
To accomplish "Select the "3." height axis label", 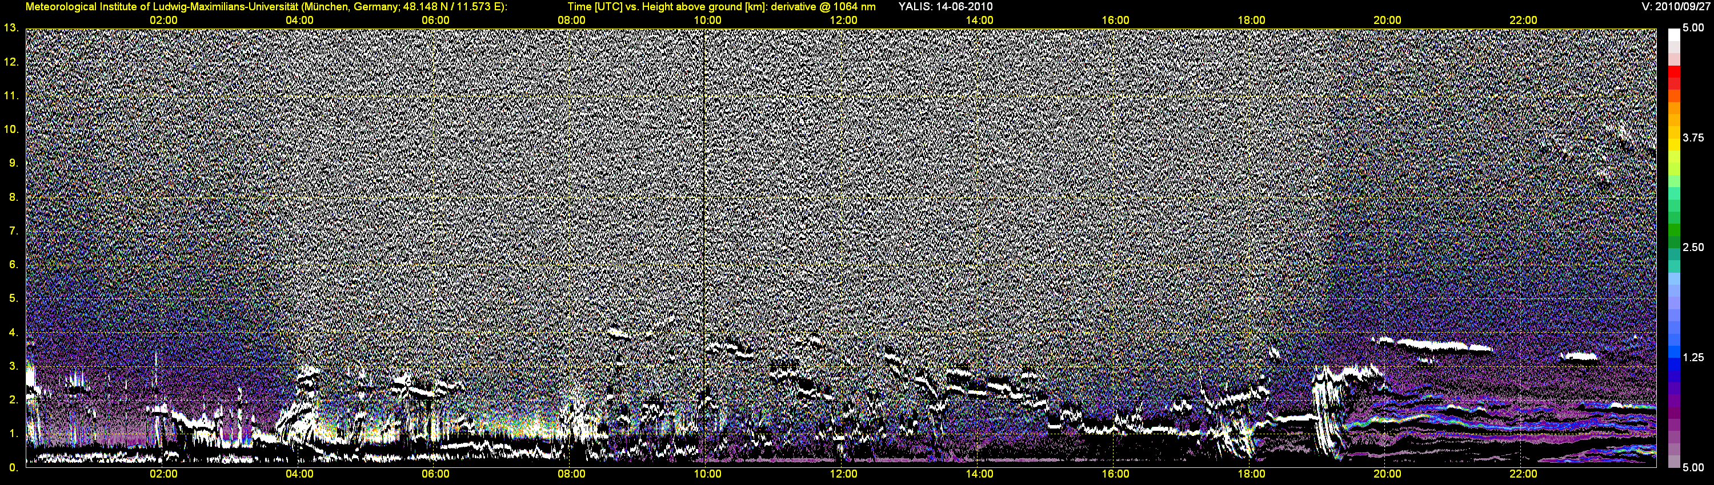I will [x=13, y=365].
